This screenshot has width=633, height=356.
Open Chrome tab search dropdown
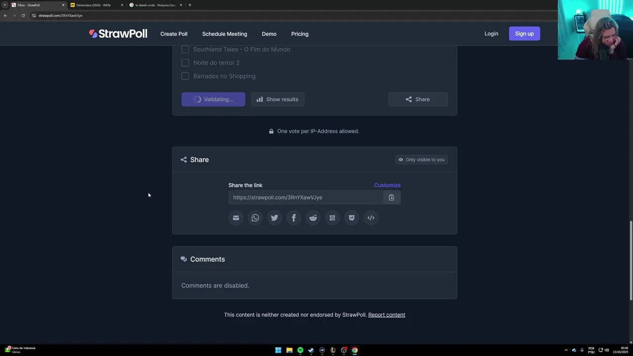pos(5,5)
